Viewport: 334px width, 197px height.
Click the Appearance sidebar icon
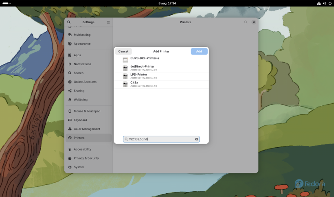(x=70, y=44)
